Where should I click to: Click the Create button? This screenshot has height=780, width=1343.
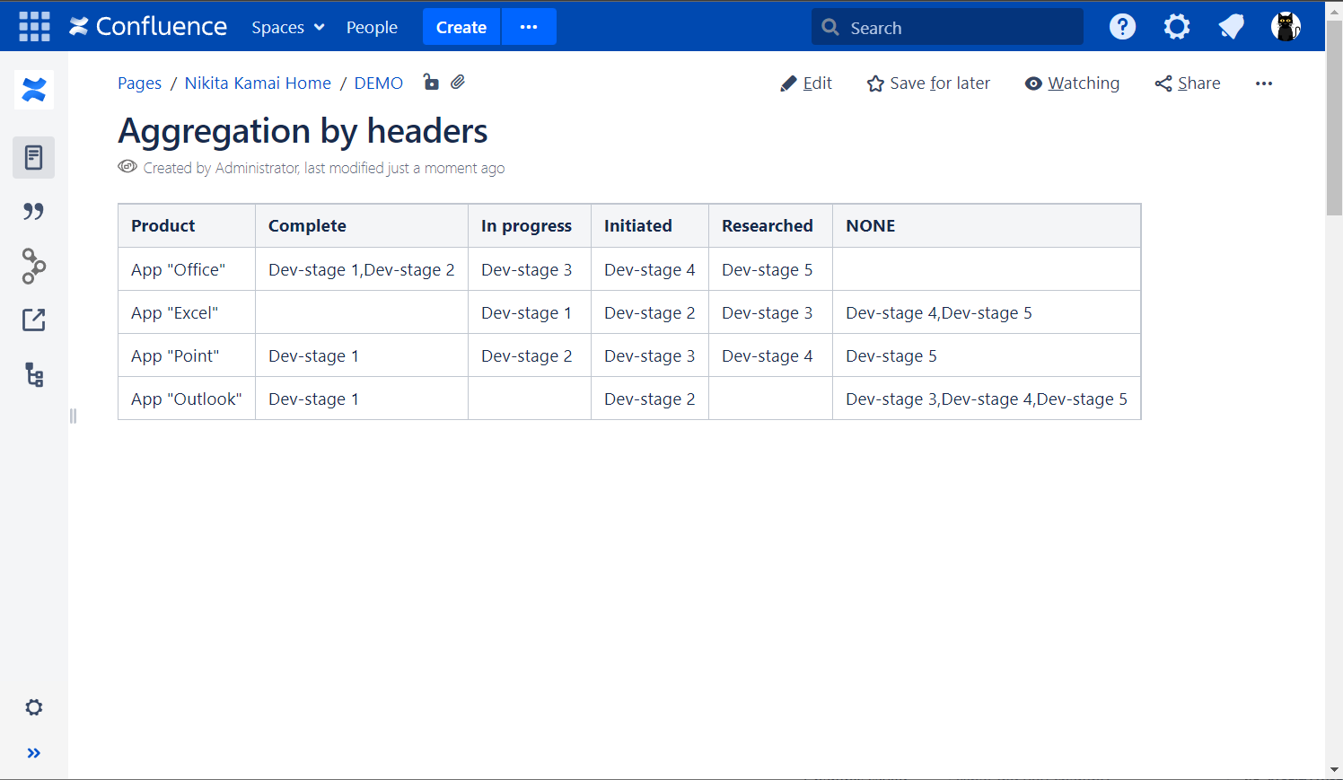461,27
